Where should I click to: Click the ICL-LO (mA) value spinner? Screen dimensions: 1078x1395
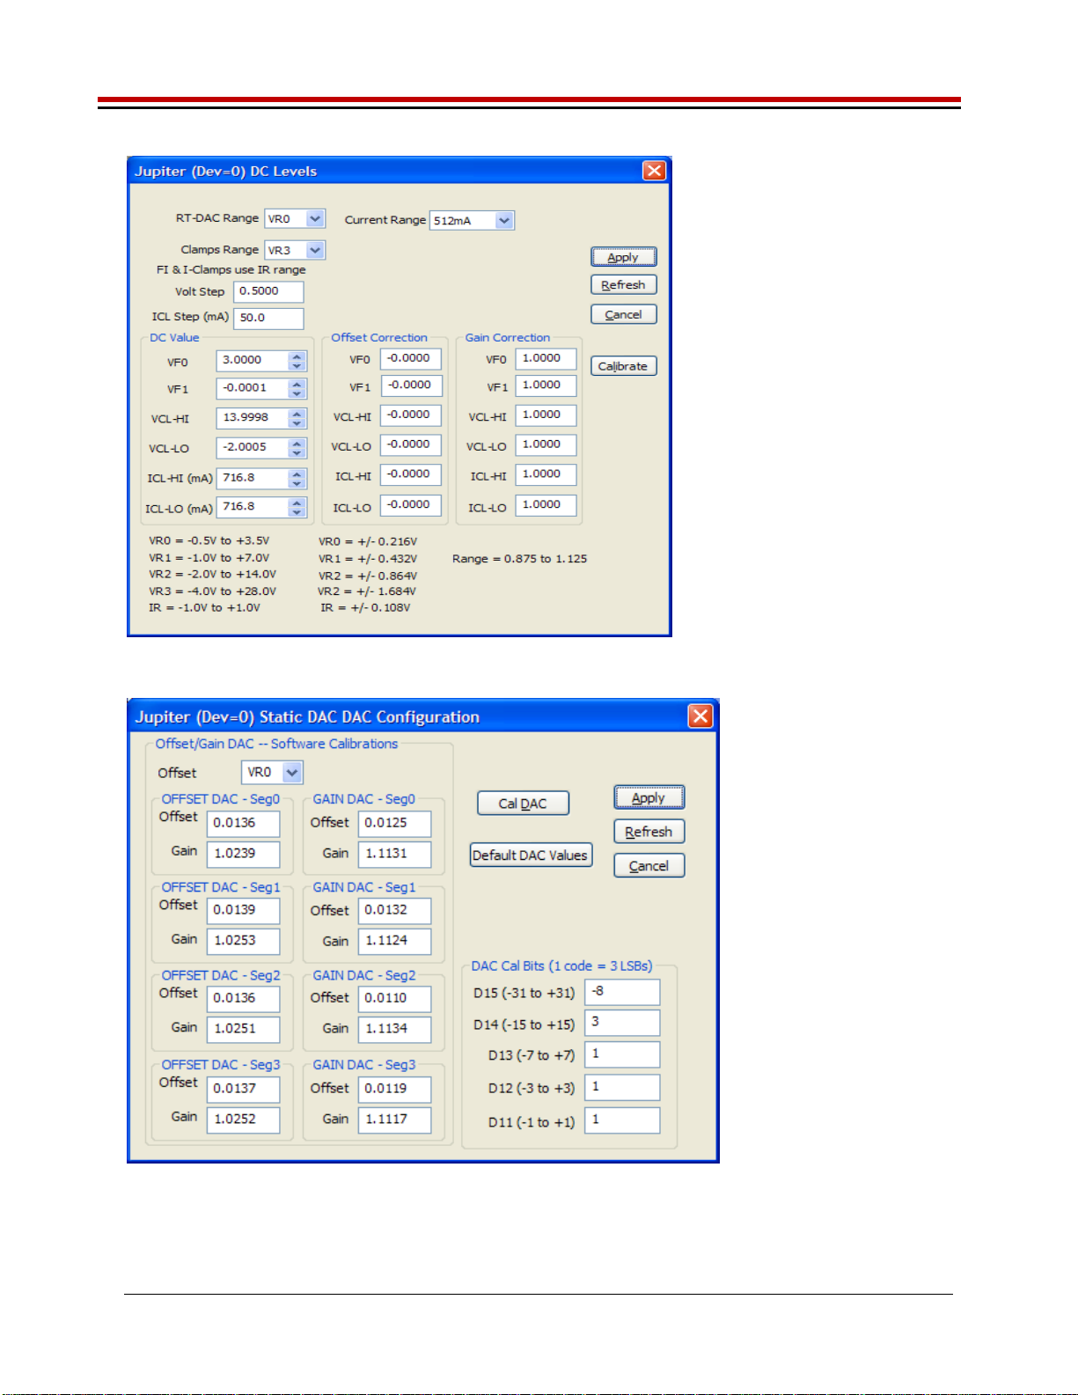click(x=297, y=507)
